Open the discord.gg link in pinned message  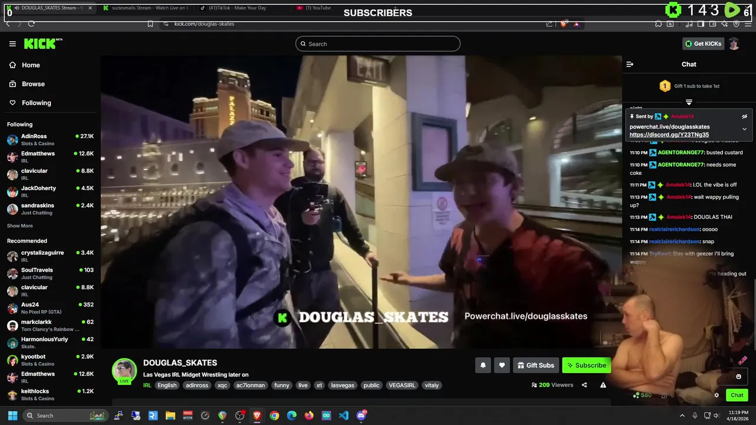pos(669,135)
